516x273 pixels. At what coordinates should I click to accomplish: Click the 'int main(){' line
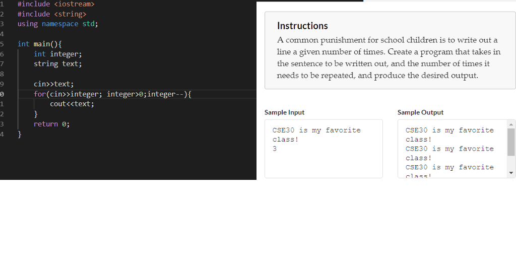(x=39, y=44)
